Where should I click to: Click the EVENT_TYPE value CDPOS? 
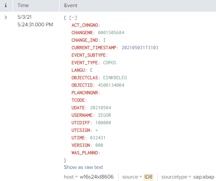tap(110, 63)
